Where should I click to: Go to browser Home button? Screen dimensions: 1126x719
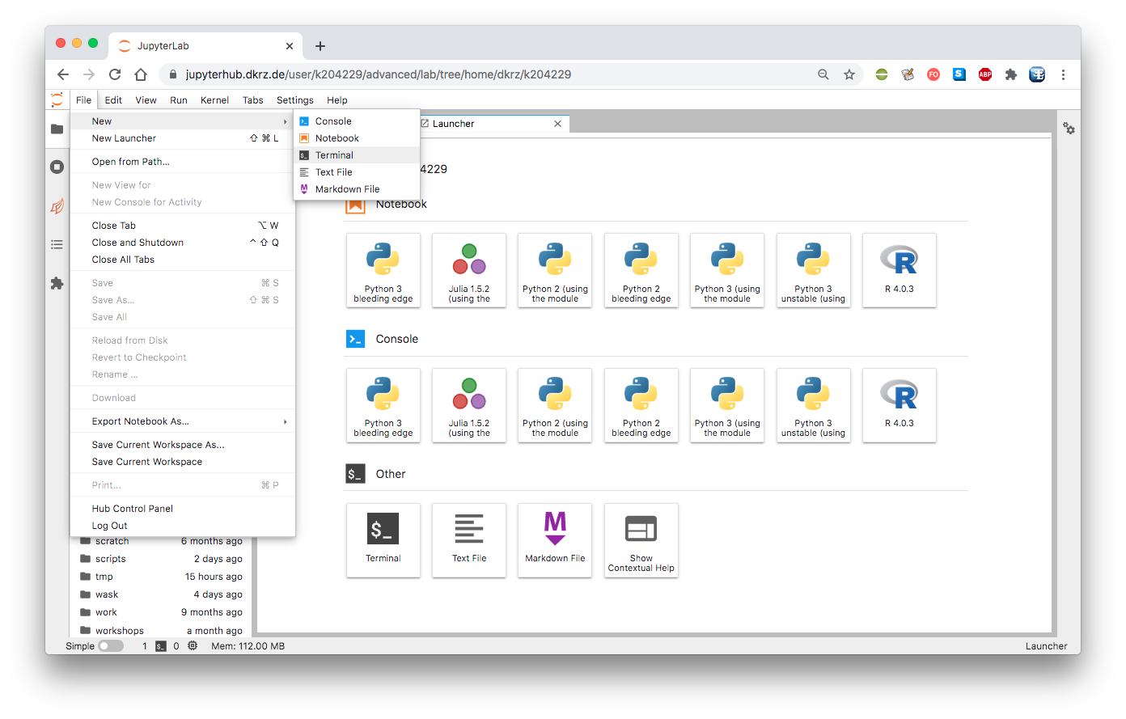[x=141, y=74]
